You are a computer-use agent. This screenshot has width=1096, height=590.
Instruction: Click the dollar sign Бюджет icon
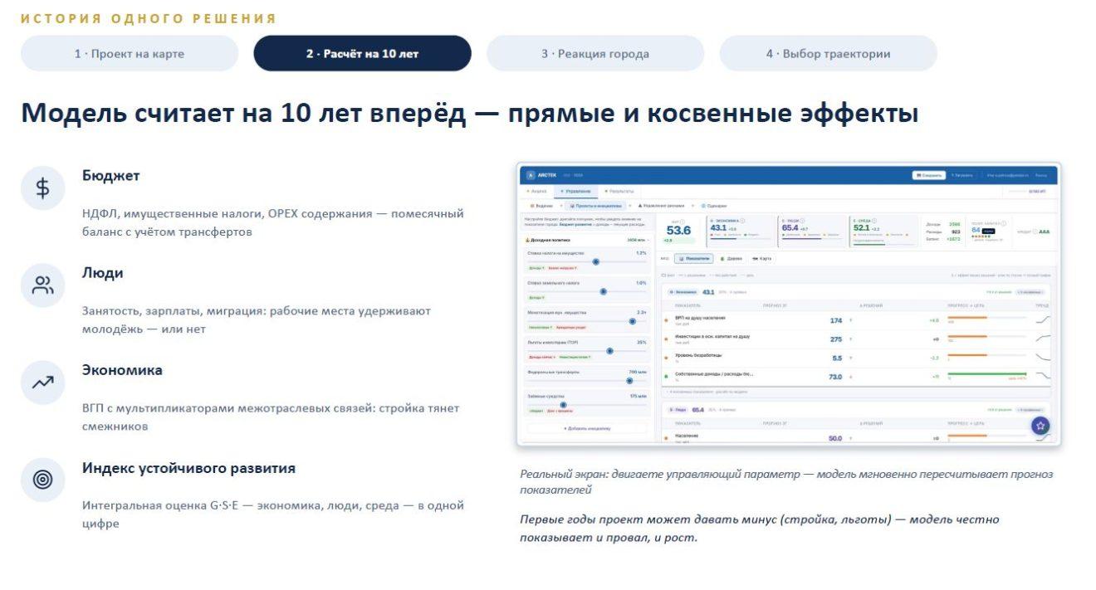(42, 188)
